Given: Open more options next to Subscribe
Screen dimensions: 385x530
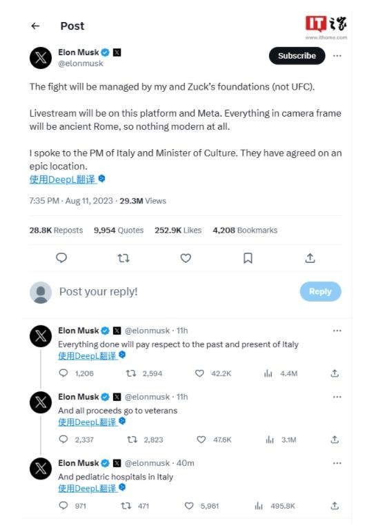Looking at the screenshot, I should tap(337, 56).
